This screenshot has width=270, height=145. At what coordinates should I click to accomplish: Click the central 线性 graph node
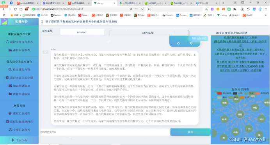click(x=240, y=114)
